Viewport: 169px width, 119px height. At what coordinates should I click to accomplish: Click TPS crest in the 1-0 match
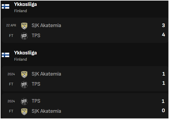[24, 101]
